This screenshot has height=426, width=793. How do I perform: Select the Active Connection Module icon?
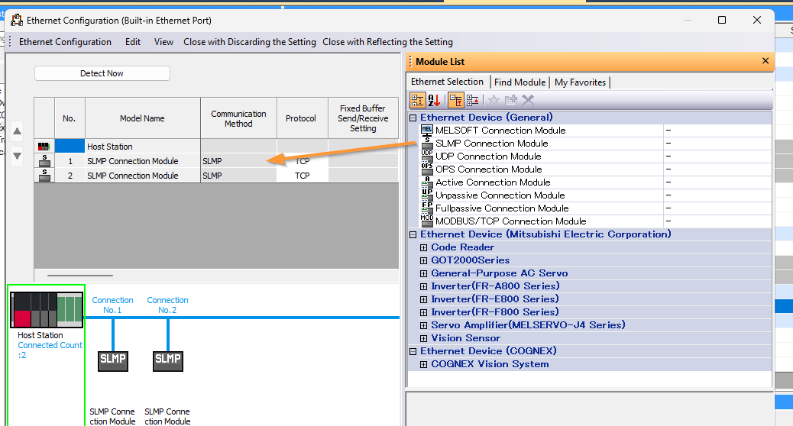click(427, 182)
